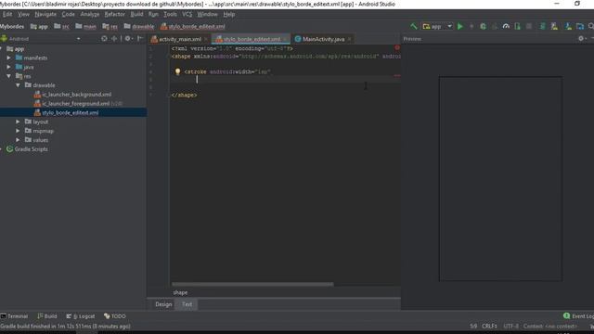Click the red error indicator in editor corner

click(397, 47)
